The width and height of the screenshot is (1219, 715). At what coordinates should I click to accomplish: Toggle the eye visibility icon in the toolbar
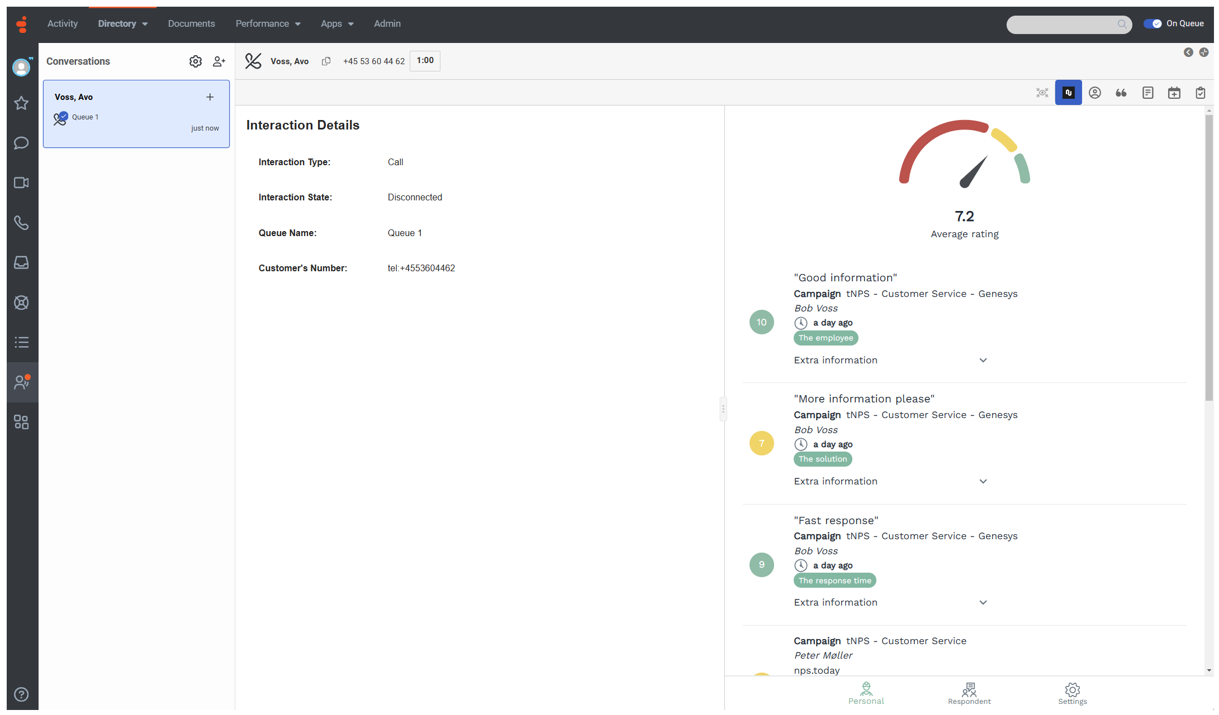coord(1042,93)
